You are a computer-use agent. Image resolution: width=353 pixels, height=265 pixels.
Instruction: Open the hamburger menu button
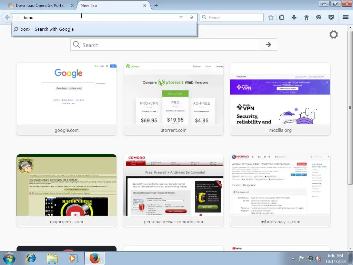tap(346, 17)
